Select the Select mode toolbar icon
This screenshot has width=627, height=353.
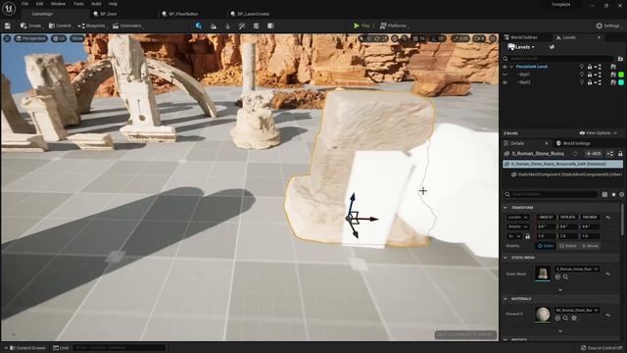point(199,25)
